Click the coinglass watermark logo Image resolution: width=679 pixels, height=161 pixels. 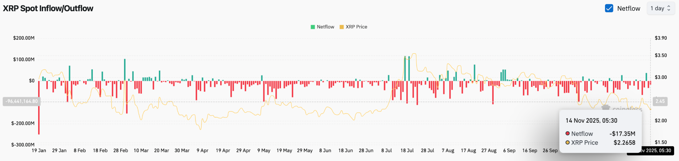point(606,107)
